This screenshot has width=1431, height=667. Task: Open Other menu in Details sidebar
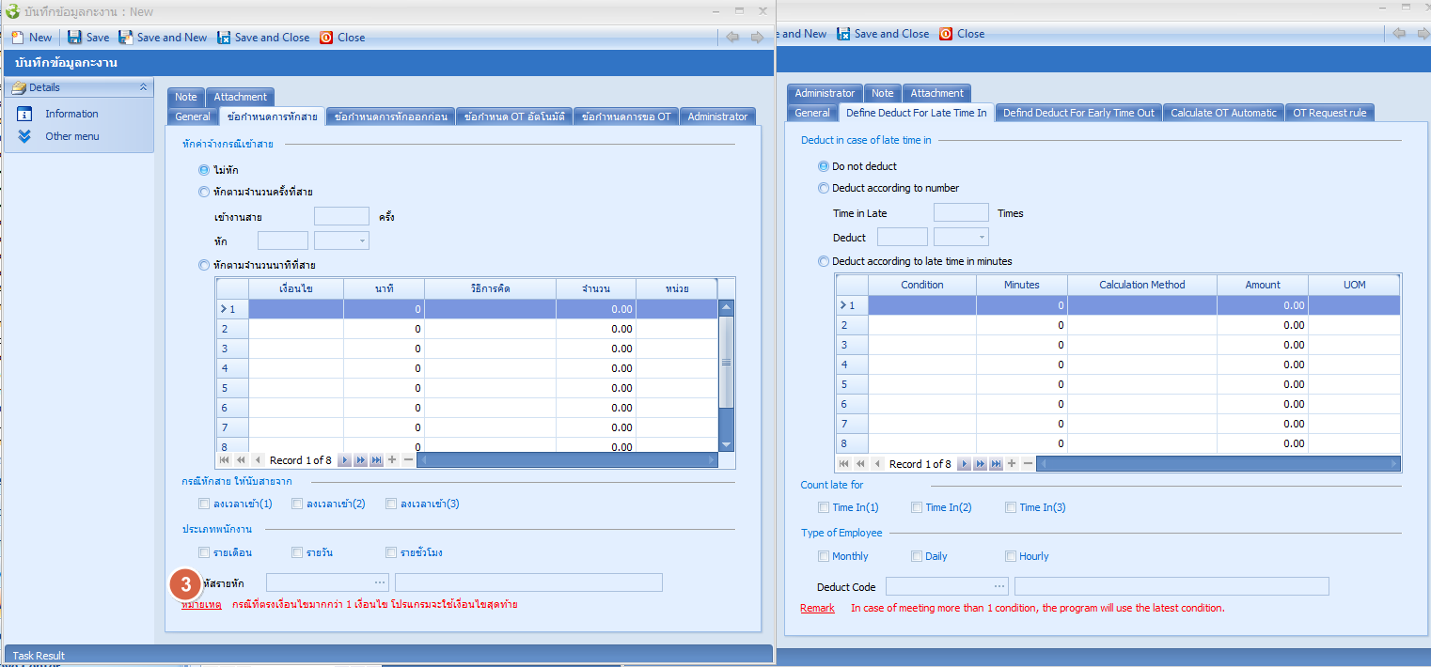click(x=71, y=136)
